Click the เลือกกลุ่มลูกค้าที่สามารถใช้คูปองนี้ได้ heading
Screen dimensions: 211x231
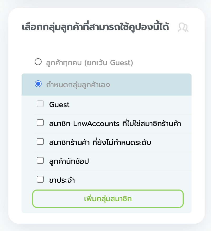pyautogui.click(x=96, y=27)
